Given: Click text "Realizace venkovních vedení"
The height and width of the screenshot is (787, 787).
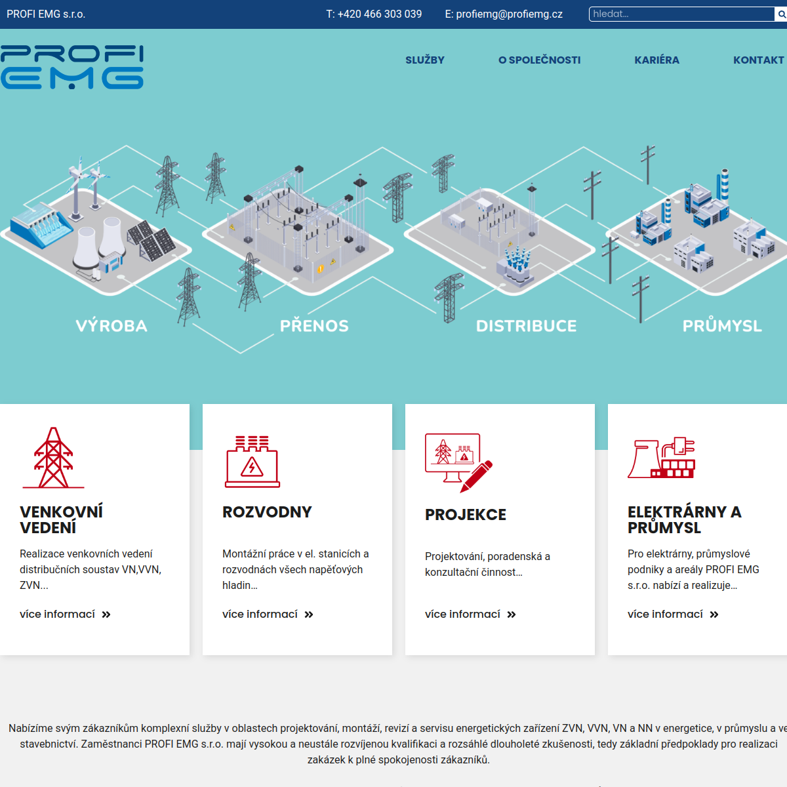Looking at the screenshot, I should point(86,554).
